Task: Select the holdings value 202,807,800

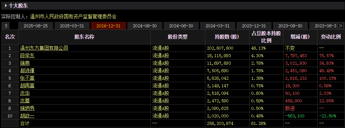Action: [x=220, y=48]
